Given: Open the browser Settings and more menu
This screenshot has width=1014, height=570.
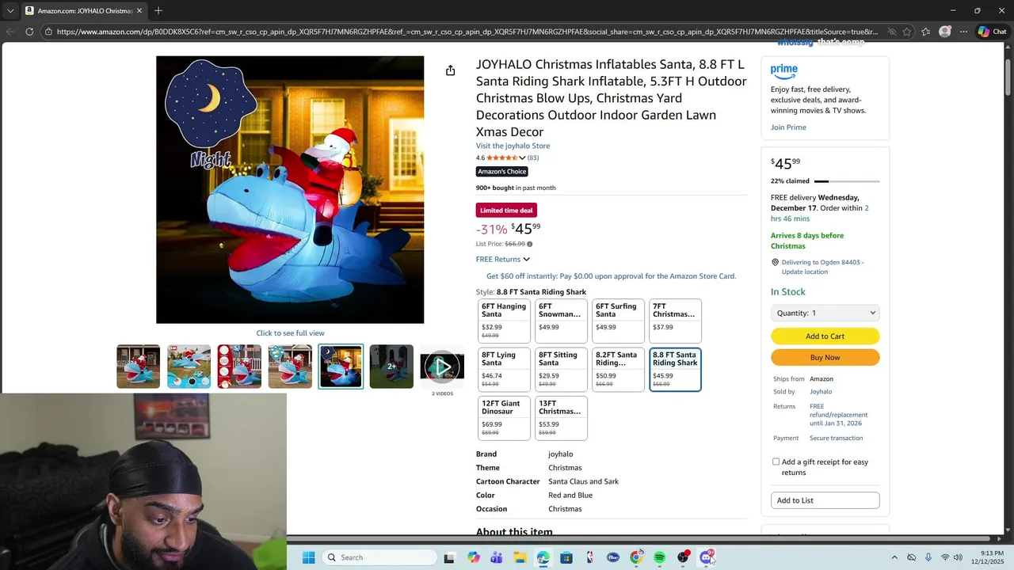Looking at the screenshot, I should tap(963, 32).
